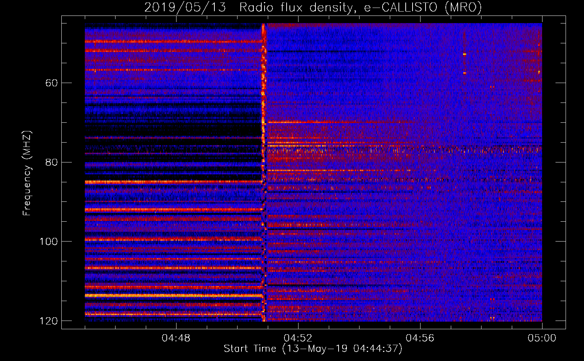Click the 'Start Time (13-May-19 04:44:37)' label
Image resolution: width=584 pixels, height=361 pixels.
[x=313, y=349]
